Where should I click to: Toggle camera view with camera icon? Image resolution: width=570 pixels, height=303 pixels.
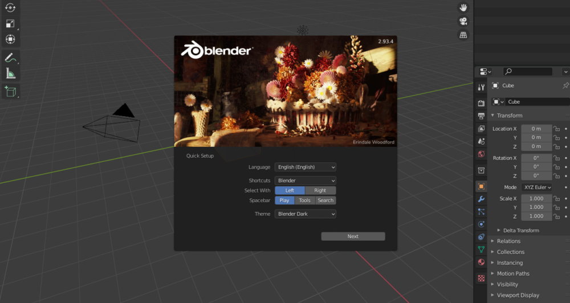(463, 22)
